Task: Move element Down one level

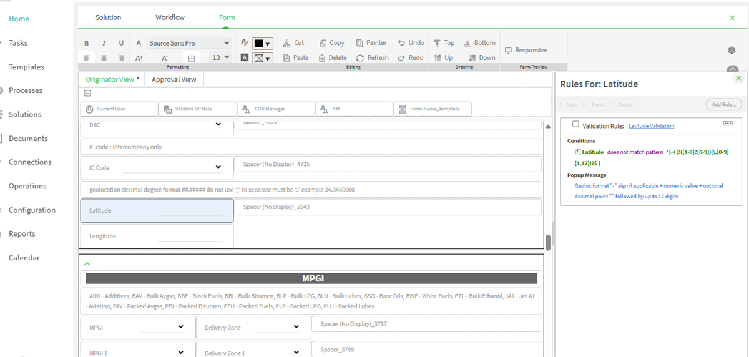Action: click(481, 57)
